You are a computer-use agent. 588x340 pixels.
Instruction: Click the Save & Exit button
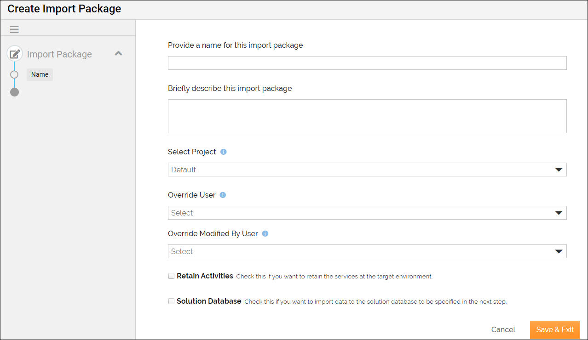coord(555,329)
